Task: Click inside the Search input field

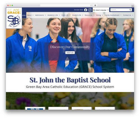Action: click(120, 10)
